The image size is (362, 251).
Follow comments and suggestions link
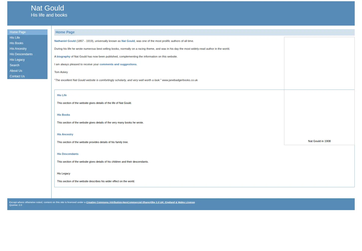tap(118, 64)
